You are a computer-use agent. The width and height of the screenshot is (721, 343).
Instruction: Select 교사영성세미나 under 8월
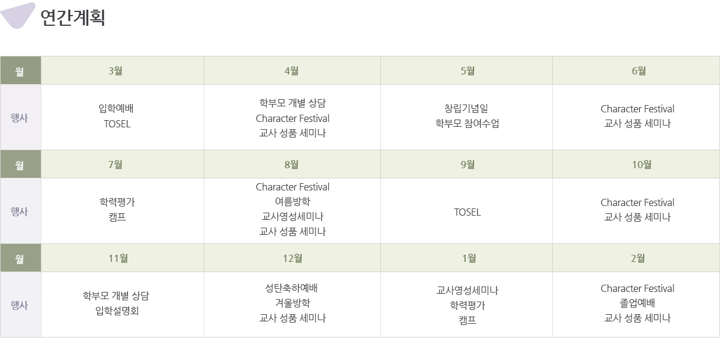(293, 216)
